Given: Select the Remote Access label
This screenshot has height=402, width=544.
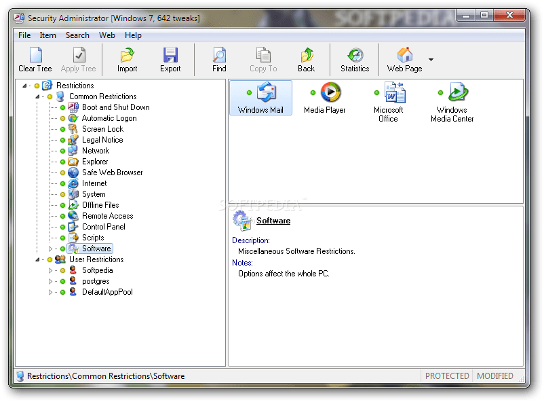Looking at the screenshot, I should click(x=108, y=216).
